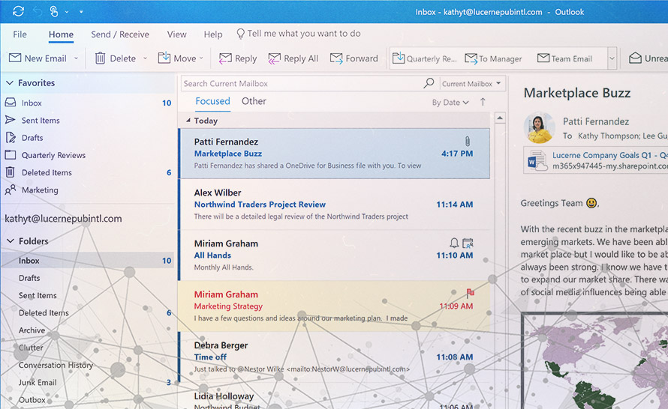Open the Current Mailbox scope dropdown

pyautogui.click(x=471, y=84)
